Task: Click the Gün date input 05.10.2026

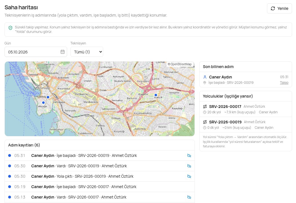Action: (36, 52)
